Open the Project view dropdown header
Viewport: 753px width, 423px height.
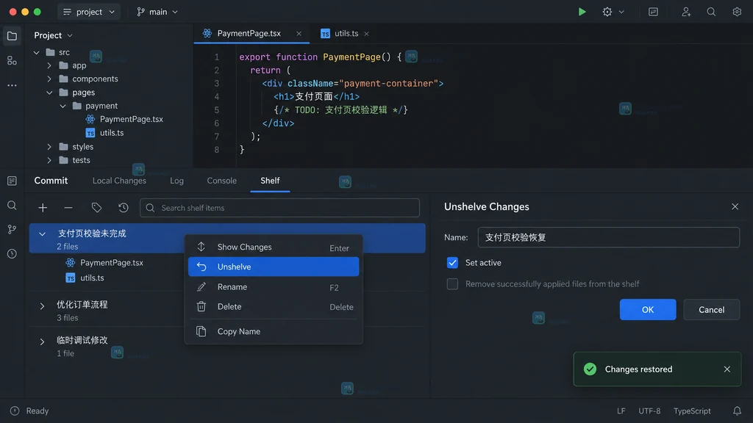[x=53, y=35]
